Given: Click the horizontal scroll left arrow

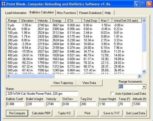Looking at the screenshot, I should click(x=8, y=76).
